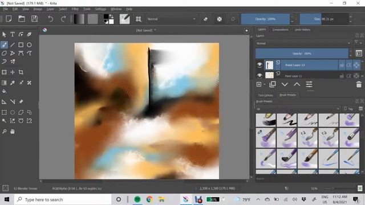Select the Crop tool
Viewport: 365px width, 205px height.
21,72
